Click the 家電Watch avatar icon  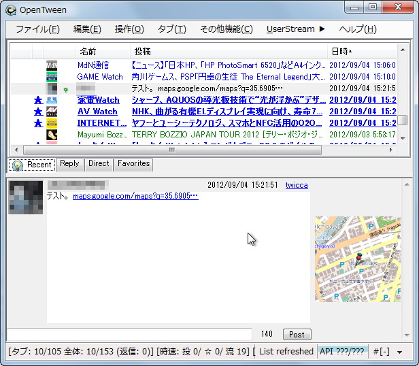(52, 100)
